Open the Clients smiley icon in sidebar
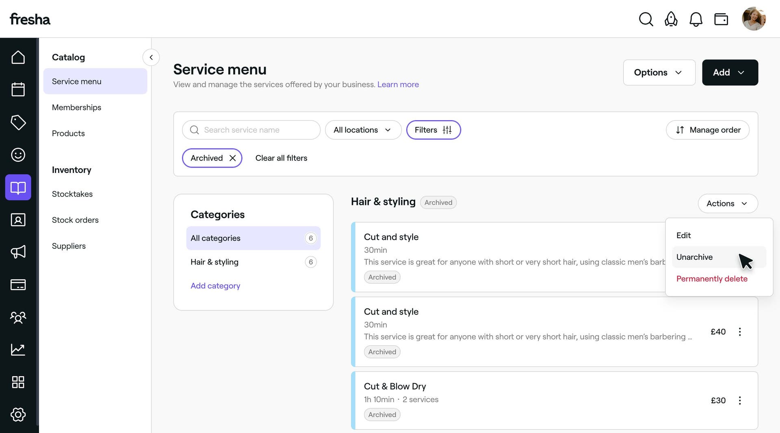 pyautogui.click(x=18, y=155)
